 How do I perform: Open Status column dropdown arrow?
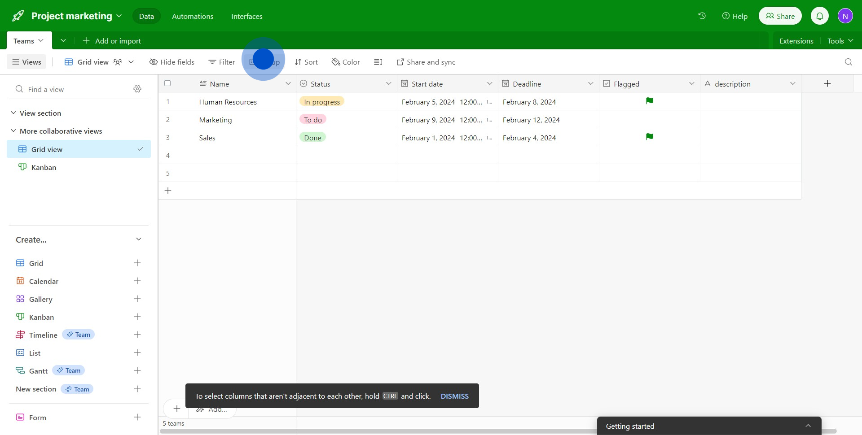pos(388,84)
